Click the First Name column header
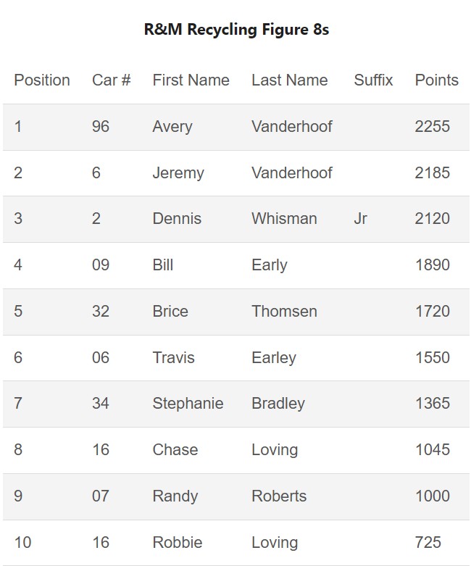 [191, 80]
